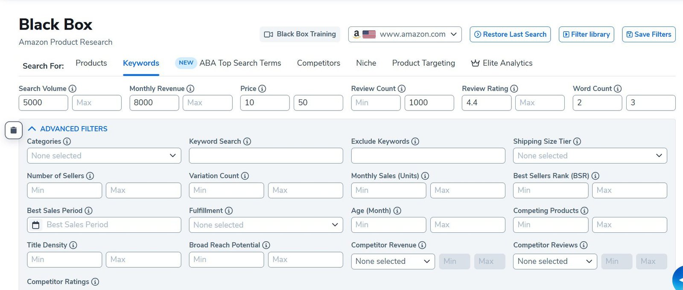
Task: Click the Word Count minimum field showing 2
Action: tap(598, 103)
